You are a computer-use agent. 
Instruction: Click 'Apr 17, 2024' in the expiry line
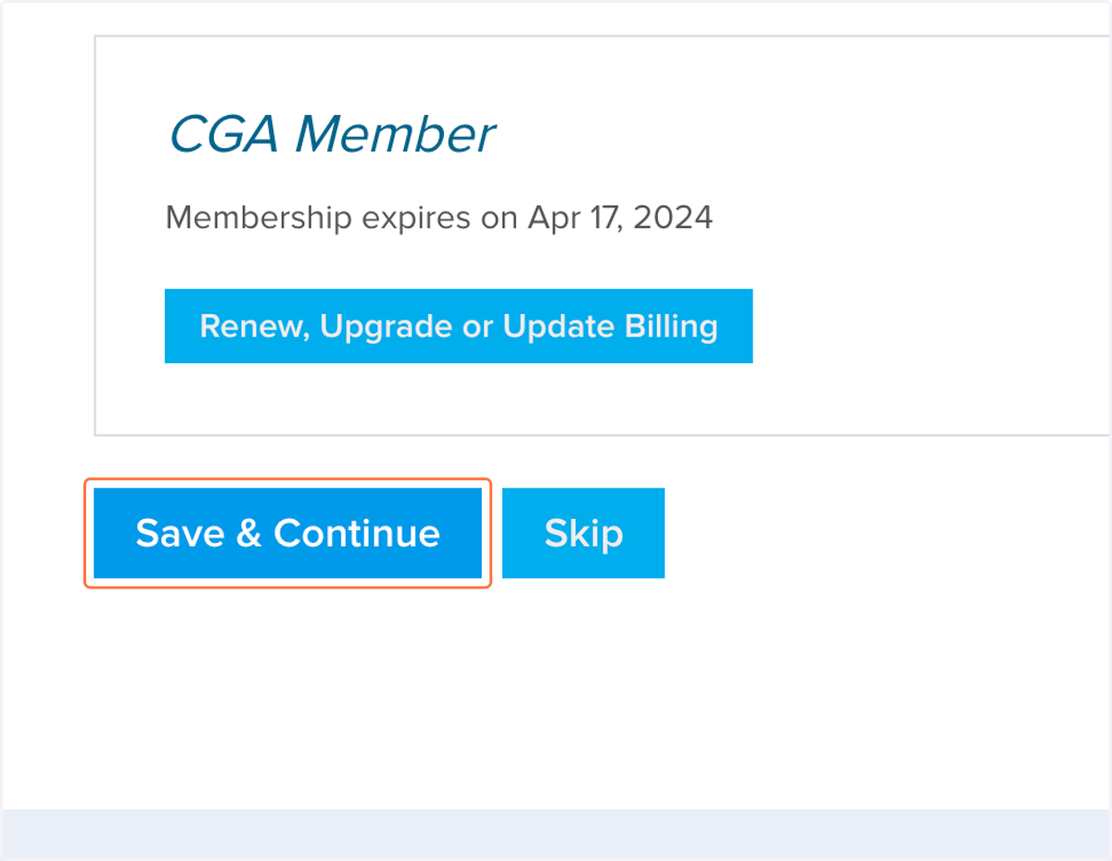click(620, 218)
